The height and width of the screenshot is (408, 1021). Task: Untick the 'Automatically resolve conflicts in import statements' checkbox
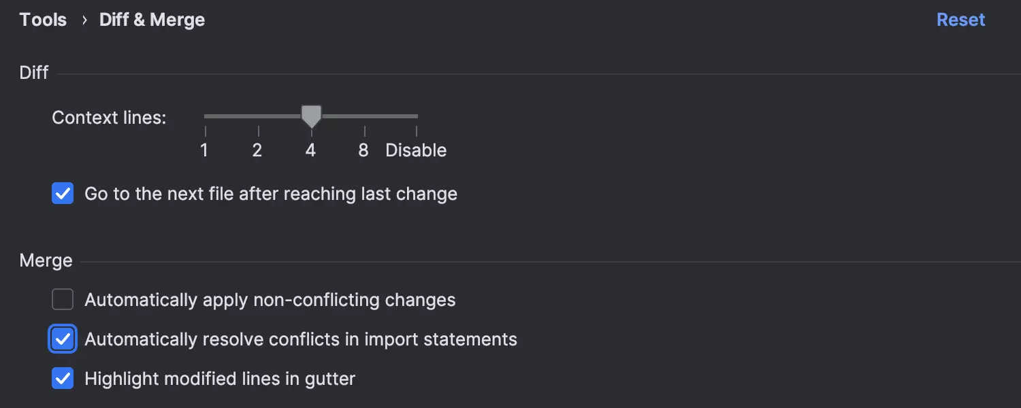coord(63,339)
